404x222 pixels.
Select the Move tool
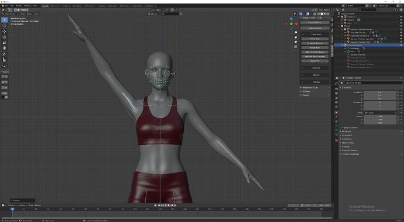pyautogui.click(x=4, y=32)
